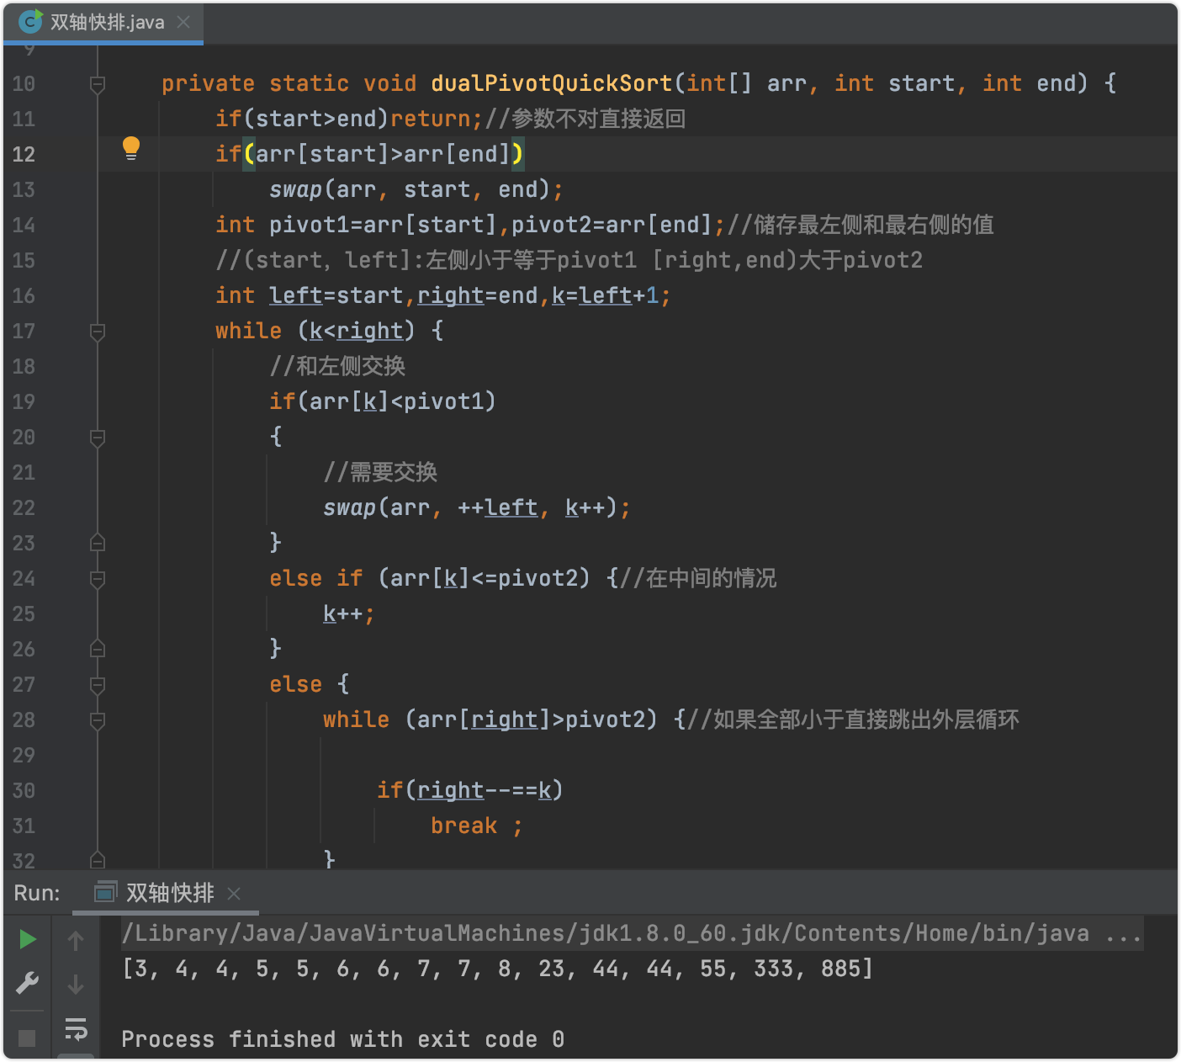Click 'Process finished with exit code 0'
This screenshot has width=1181, height=1062.
pyautogui.click(x=342, y=1039)
